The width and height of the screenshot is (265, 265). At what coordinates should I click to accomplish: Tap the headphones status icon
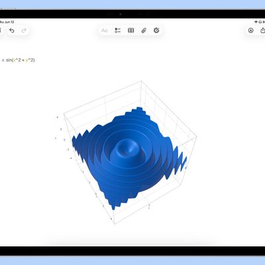(x=260, y=22)
